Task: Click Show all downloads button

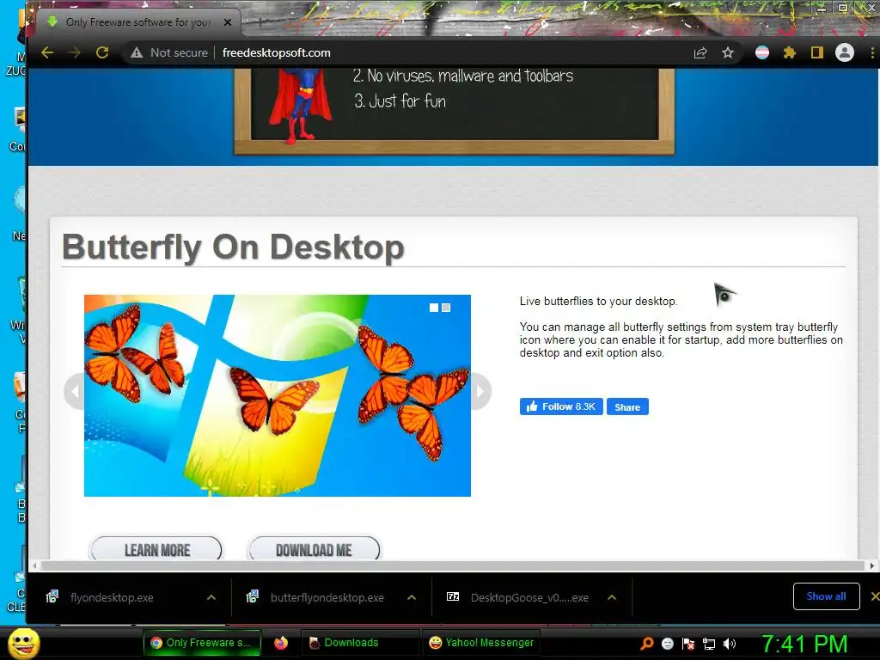Action: coord(826,596)
